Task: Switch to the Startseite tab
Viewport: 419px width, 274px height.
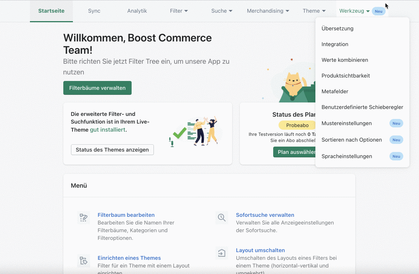Action: point(51,11)
